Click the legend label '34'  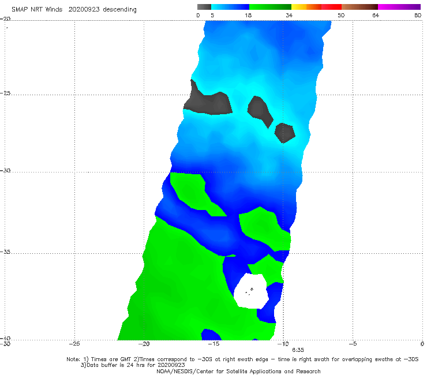289,16
